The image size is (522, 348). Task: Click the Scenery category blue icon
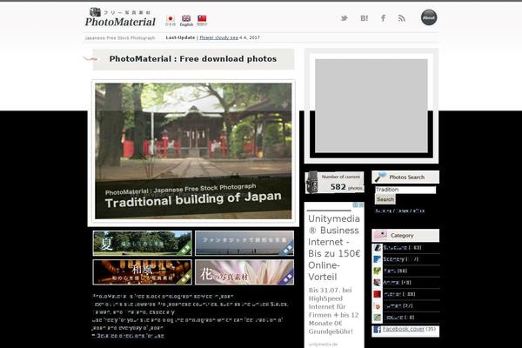coord(378,259)
